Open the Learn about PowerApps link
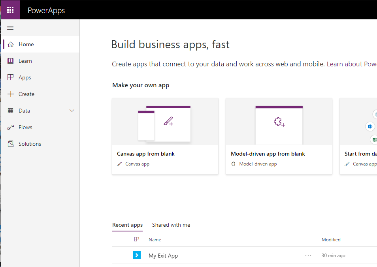Screen dimensions: 377x267 pyautogui.click(x=352, y=64)
